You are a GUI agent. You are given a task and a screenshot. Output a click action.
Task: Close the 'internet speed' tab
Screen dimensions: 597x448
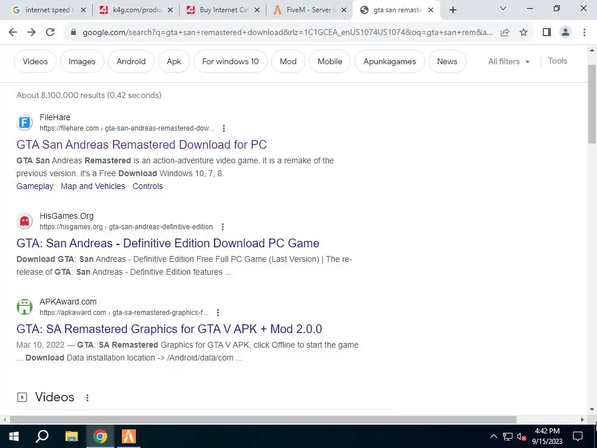point(83,10)
